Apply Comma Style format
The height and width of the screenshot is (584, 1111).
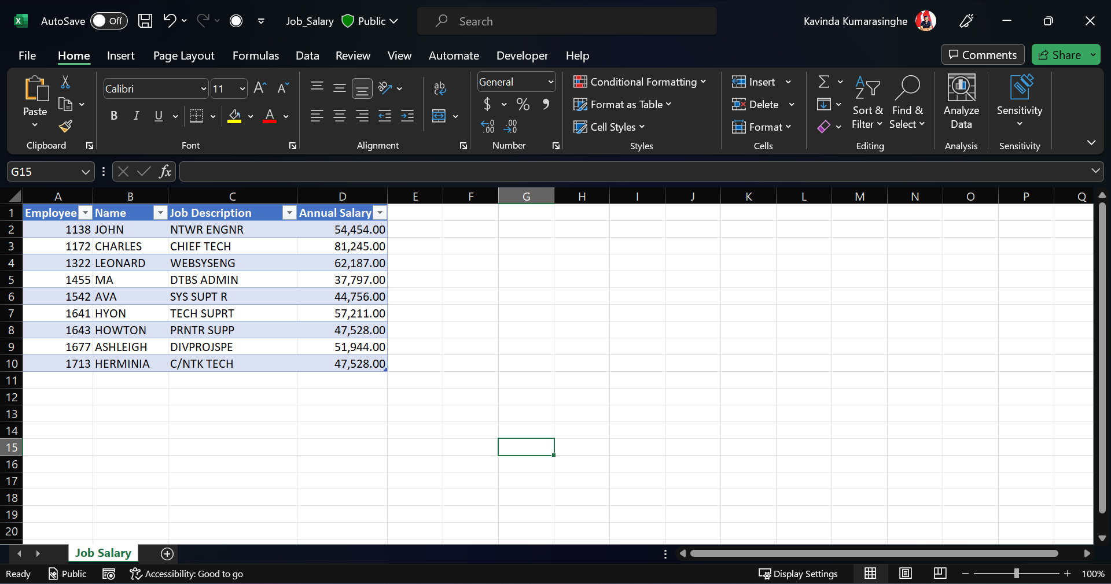click(x=546, y=104)
